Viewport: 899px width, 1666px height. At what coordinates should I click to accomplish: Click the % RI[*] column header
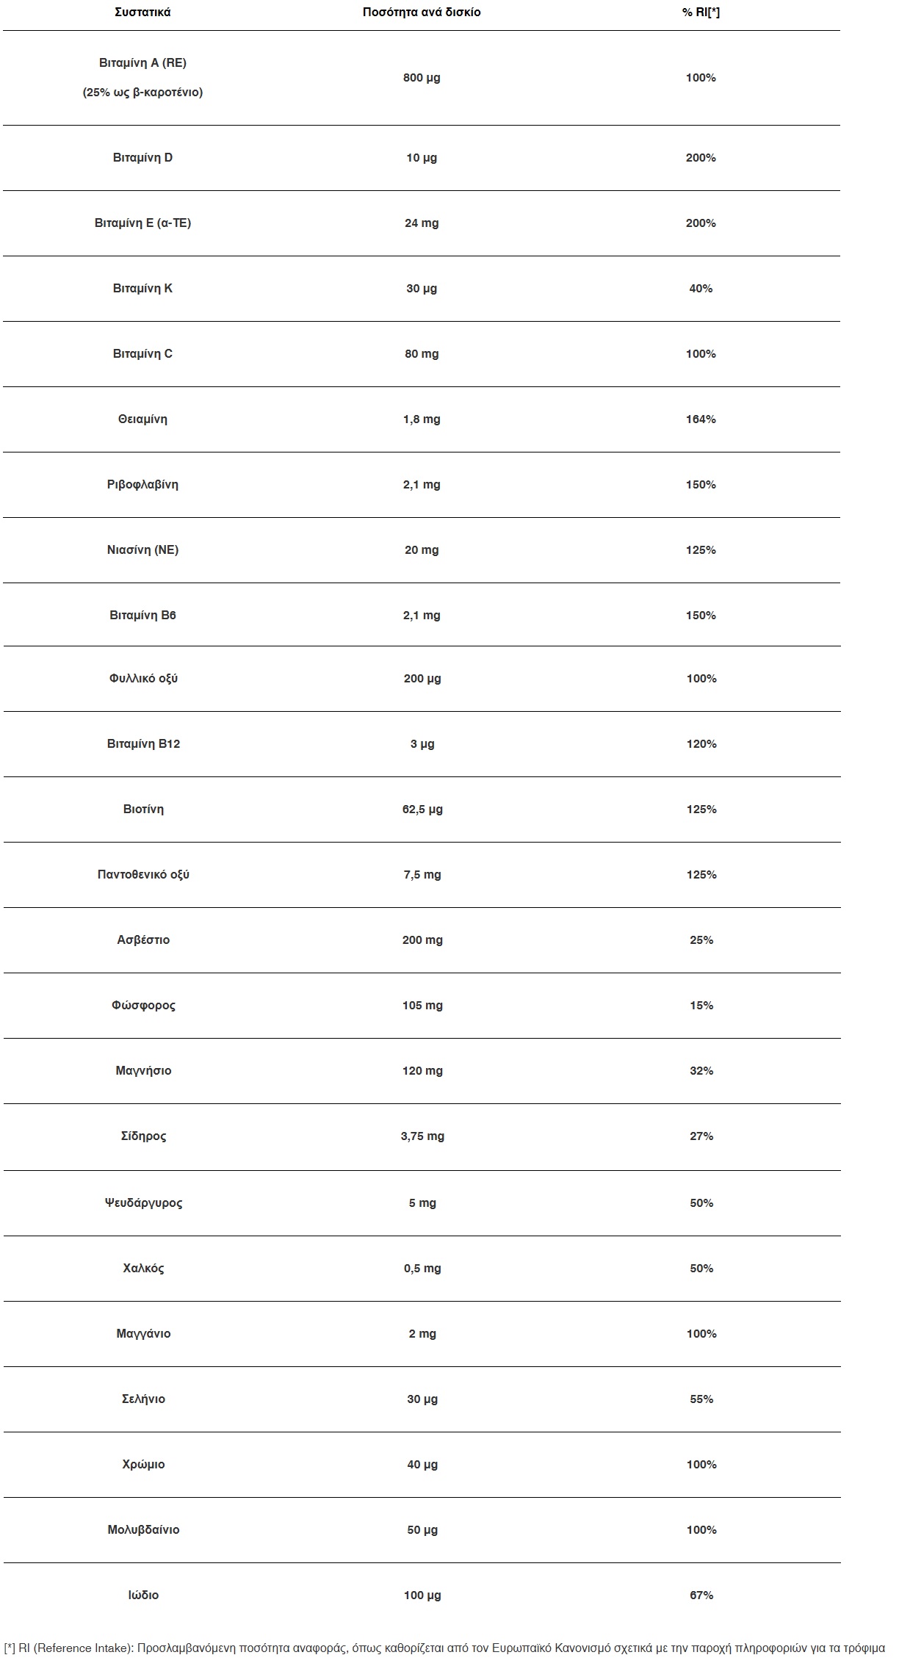click(x=701, y=12)
